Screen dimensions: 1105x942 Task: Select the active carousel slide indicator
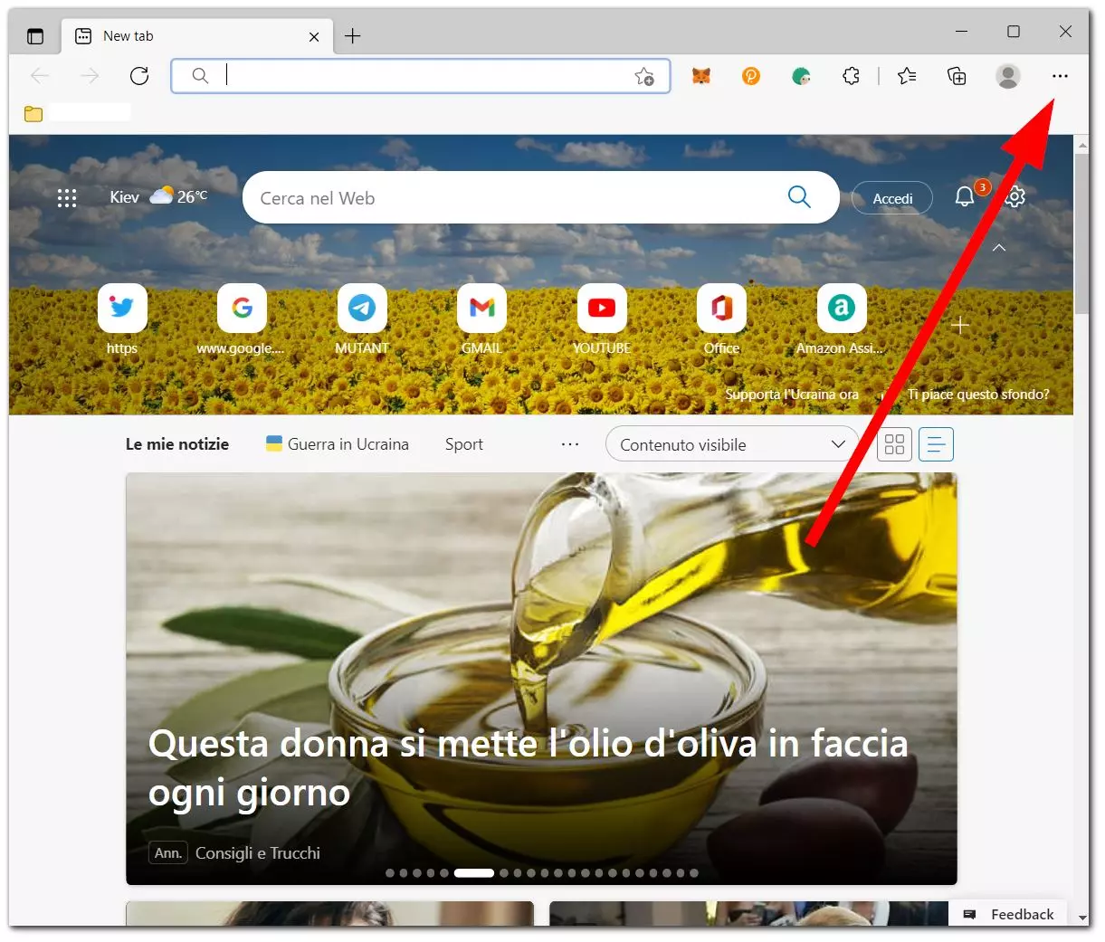coord(474,873)
